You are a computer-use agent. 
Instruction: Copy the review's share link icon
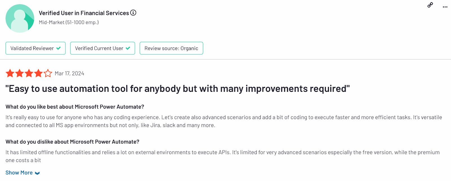point(430,5)
